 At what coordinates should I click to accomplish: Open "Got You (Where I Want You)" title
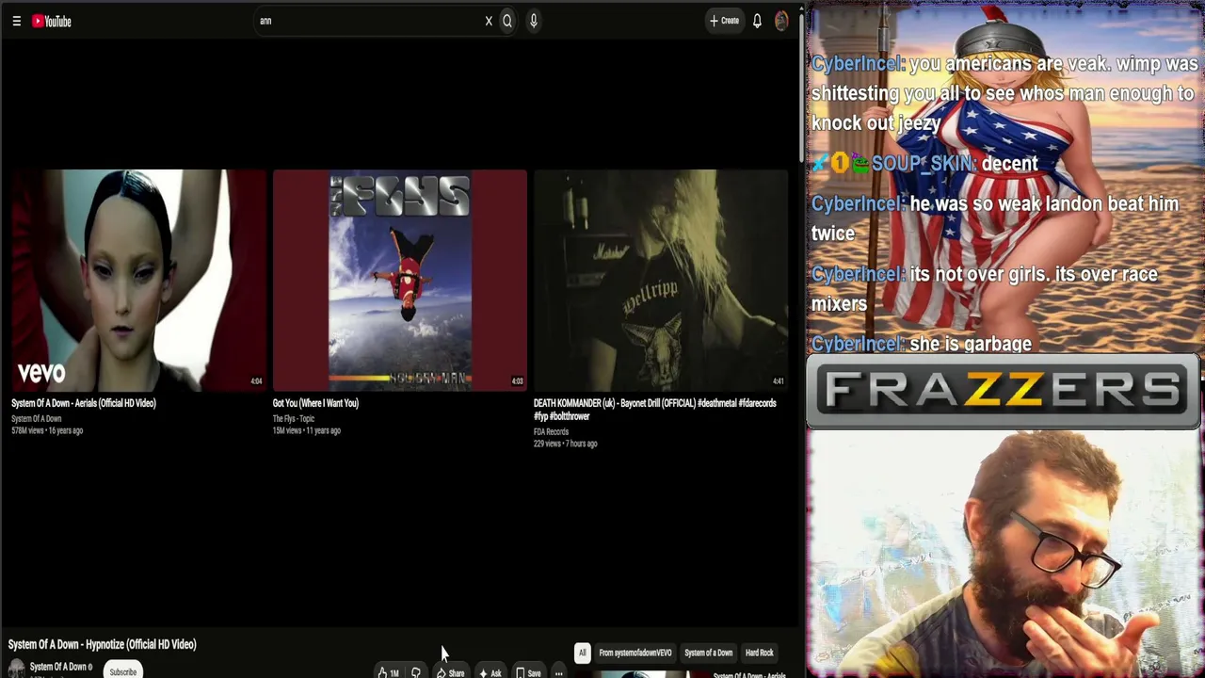(315, 403)
